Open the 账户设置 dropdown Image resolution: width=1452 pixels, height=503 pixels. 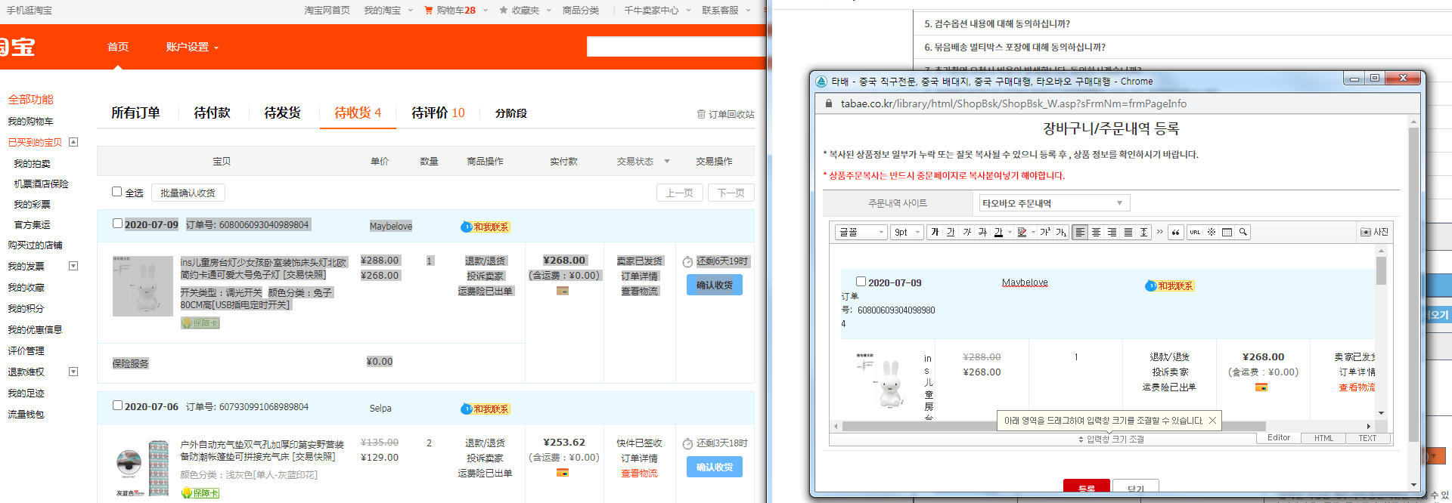pyautogui.click(x=192, y=47)
